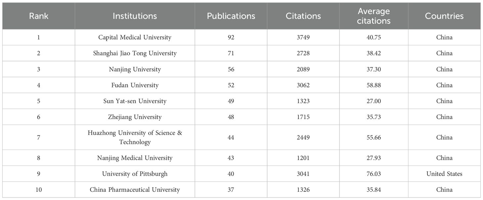This screenshot has height=200, width=483.
Task: Select the Nanjing Medical University cell
Action: pos(135,158)
